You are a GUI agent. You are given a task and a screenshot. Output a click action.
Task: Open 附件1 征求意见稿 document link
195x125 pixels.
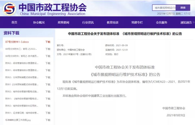coord(22,113)
